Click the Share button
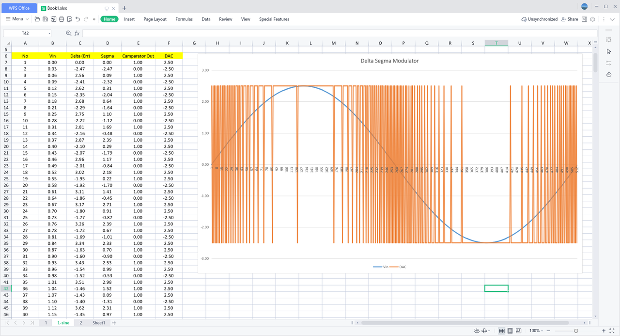This screenshot has height=336, width=620. pyautogui.click(x=570, y=19)
